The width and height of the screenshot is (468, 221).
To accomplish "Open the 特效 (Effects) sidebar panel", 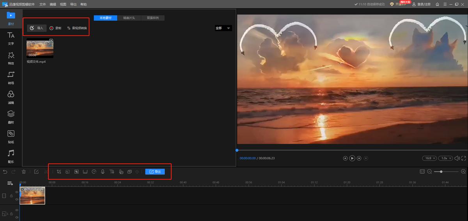I will tap(11, 58).
